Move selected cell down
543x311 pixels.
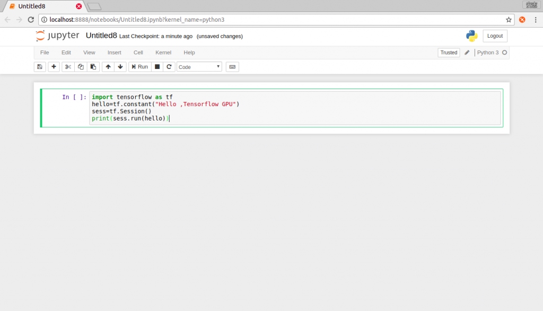pyautogui.click(x=120, y=67)
